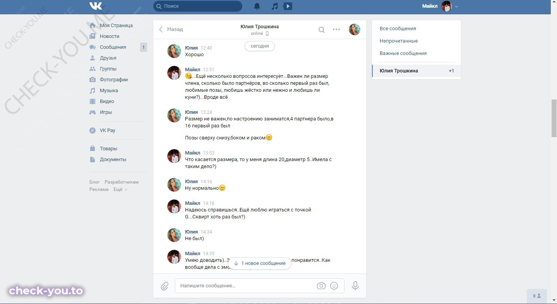Click Майкл avatar in top bar

447,6
